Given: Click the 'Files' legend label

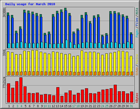Looking at the screenshot, I should [137, 22].
